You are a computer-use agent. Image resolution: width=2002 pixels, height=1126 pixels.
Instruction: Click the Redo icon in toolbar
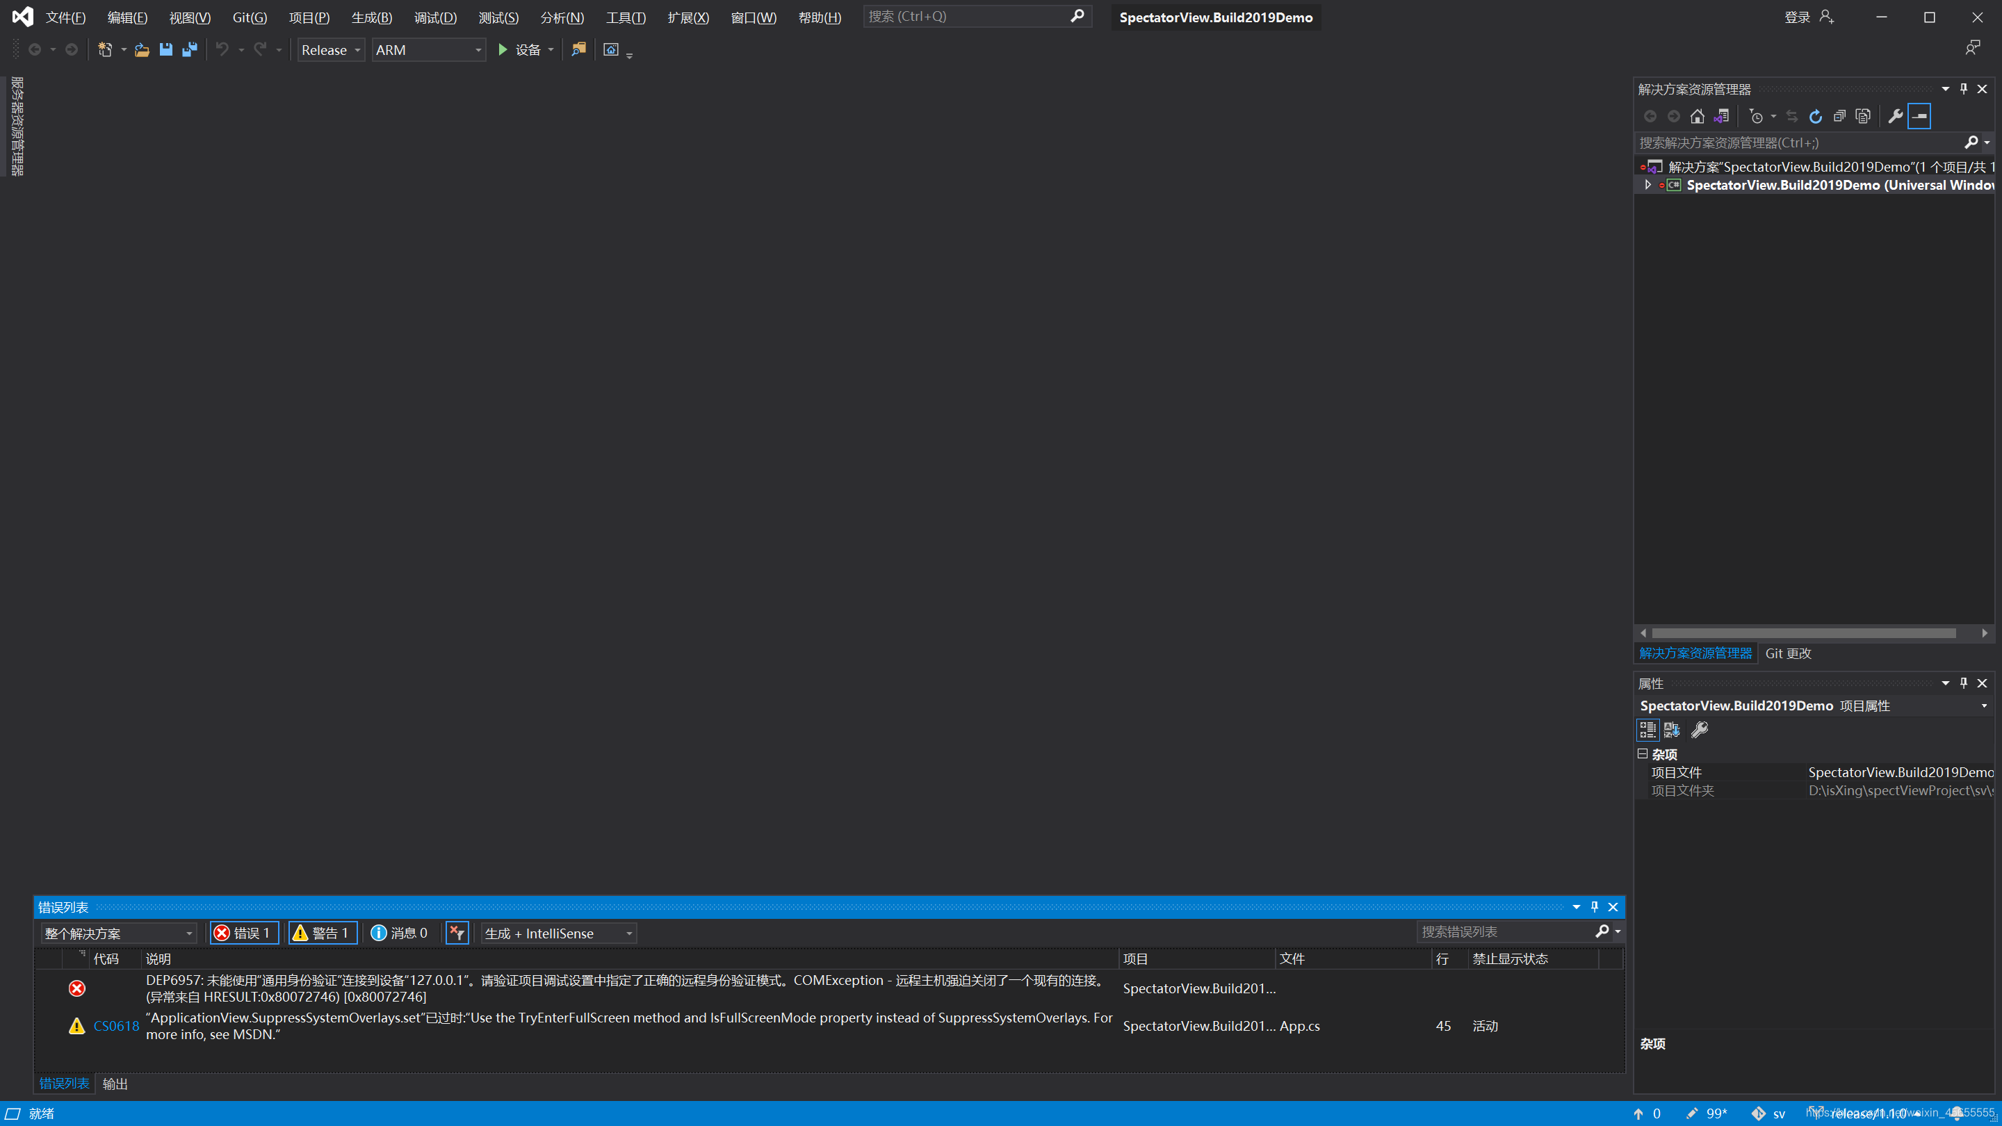coord(259,49)
